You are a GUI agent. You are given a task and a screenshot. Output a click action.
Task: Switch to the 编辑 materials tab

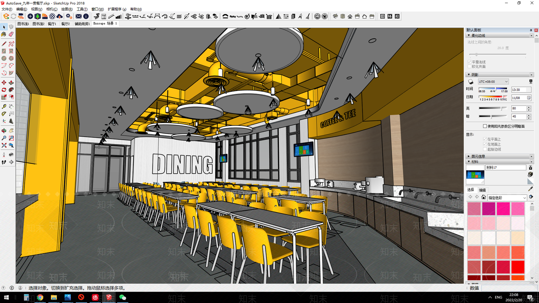pyautogui.click(x=482, y=190)
